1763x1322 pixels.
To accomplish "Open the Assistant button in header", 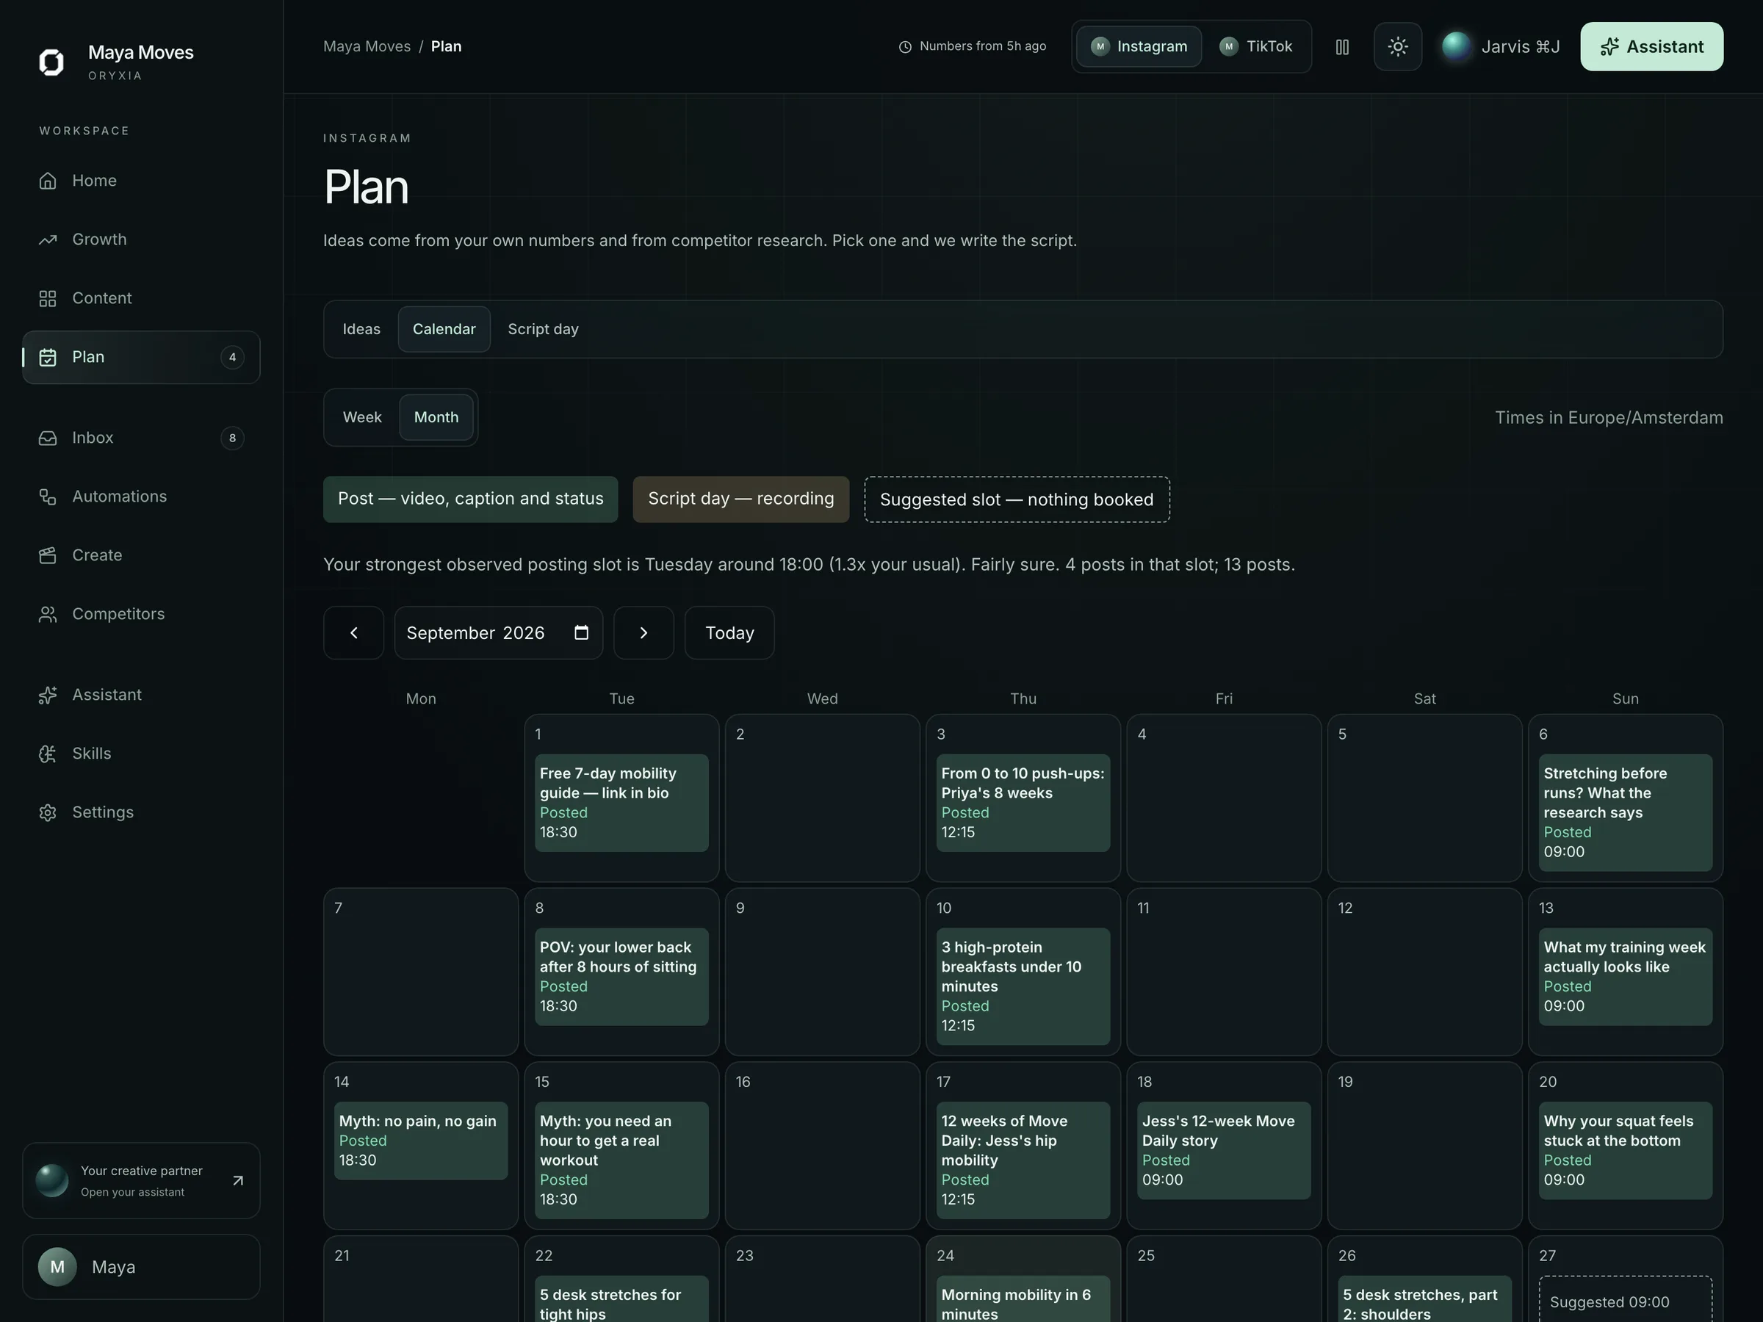I will click(x=1651, y=47).
